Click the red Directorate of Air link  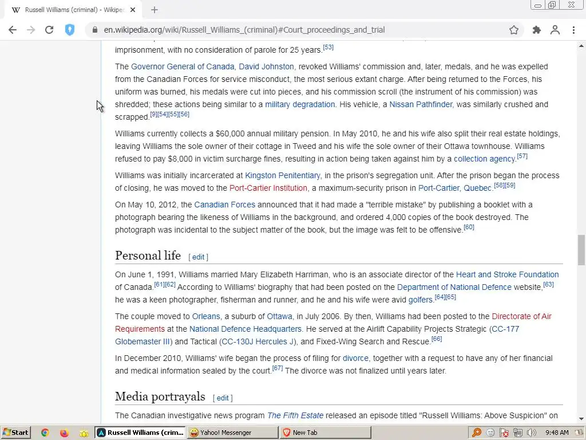(521, 316)
